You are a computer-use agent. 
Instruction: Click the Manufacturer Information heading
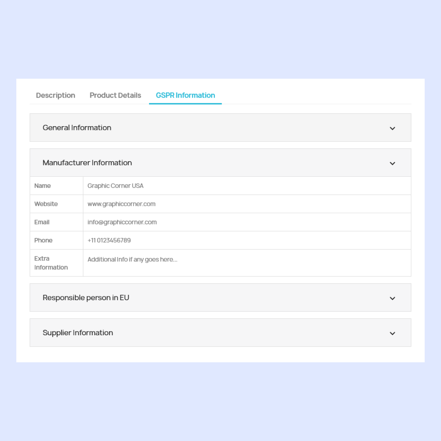point(87,163)
